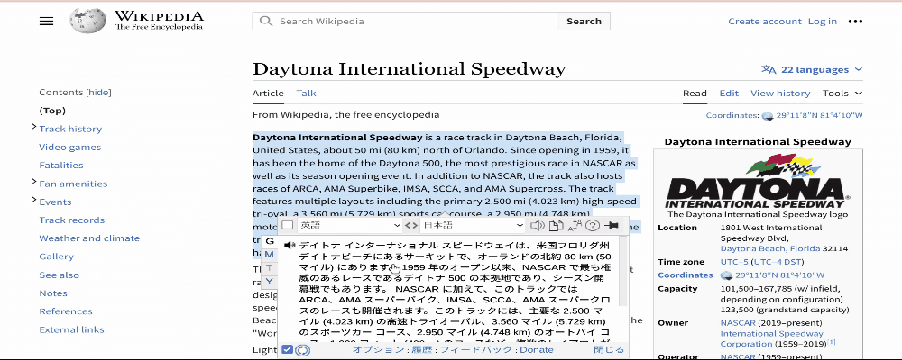Screen dimensions: 902x360
Task: Click the circular refresh icon in popup footer
Action: tap(303, 350)
